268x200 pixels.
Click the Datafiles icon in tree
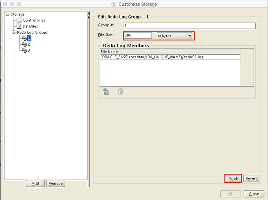point(19,26)
